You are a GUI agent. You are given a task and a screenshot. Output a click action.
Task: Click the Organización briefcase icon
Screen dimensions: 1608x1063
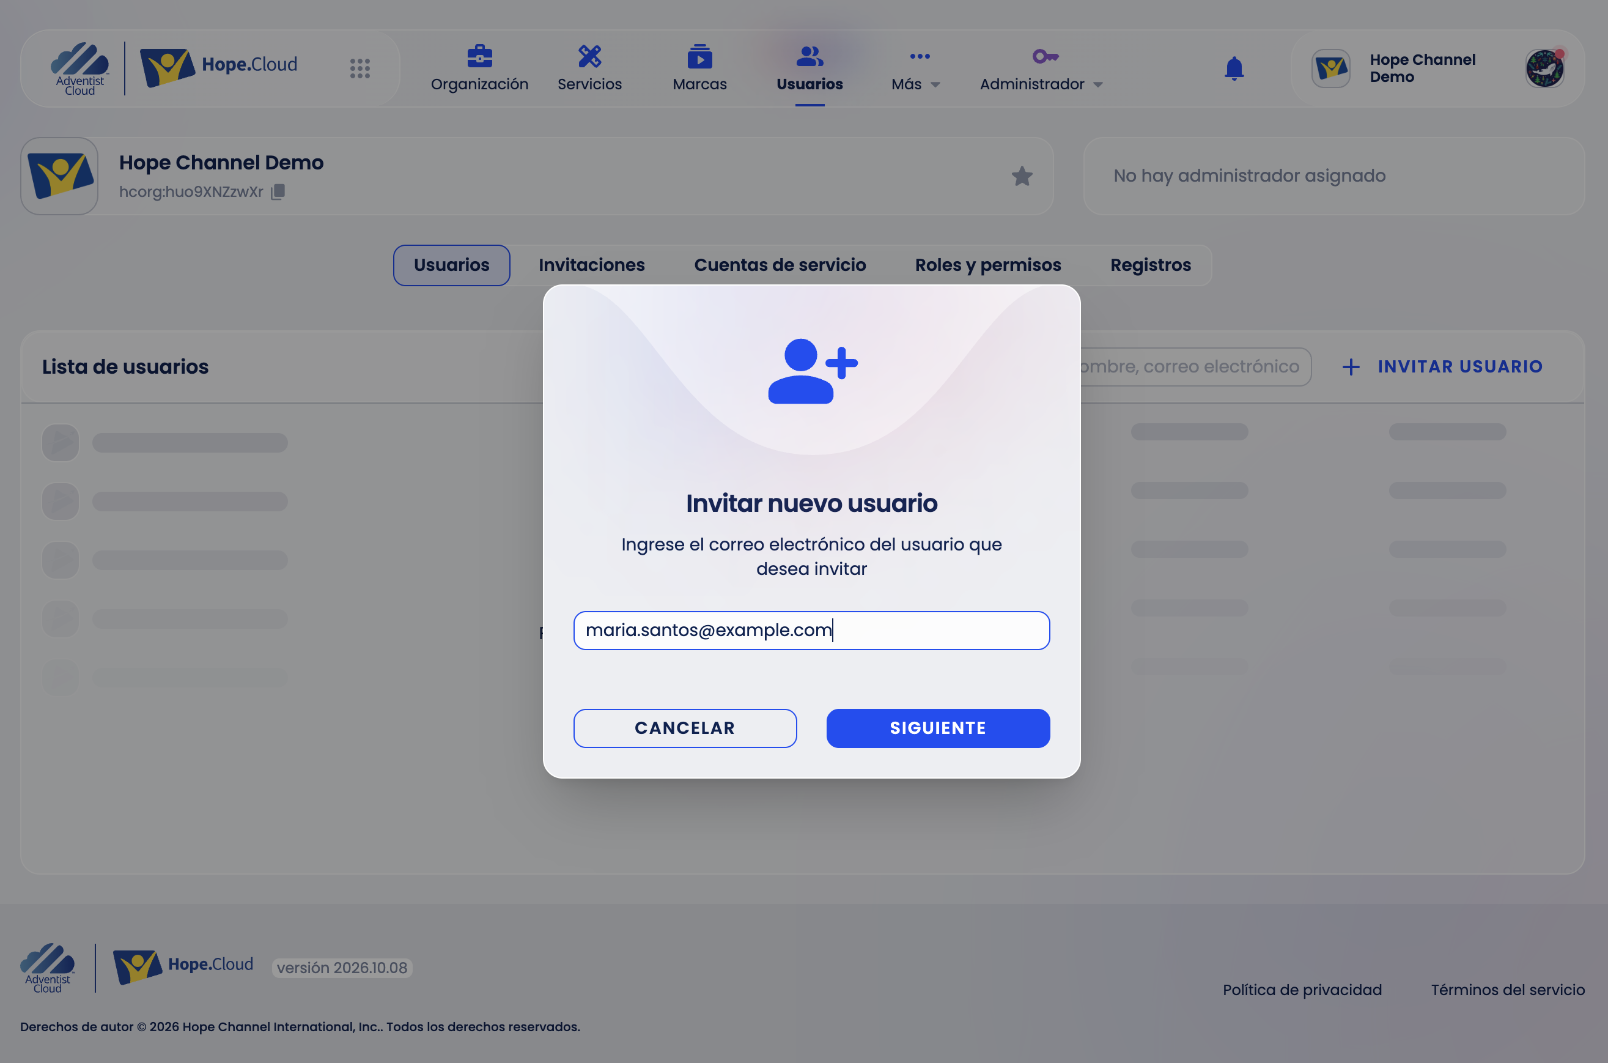point(480,56)
